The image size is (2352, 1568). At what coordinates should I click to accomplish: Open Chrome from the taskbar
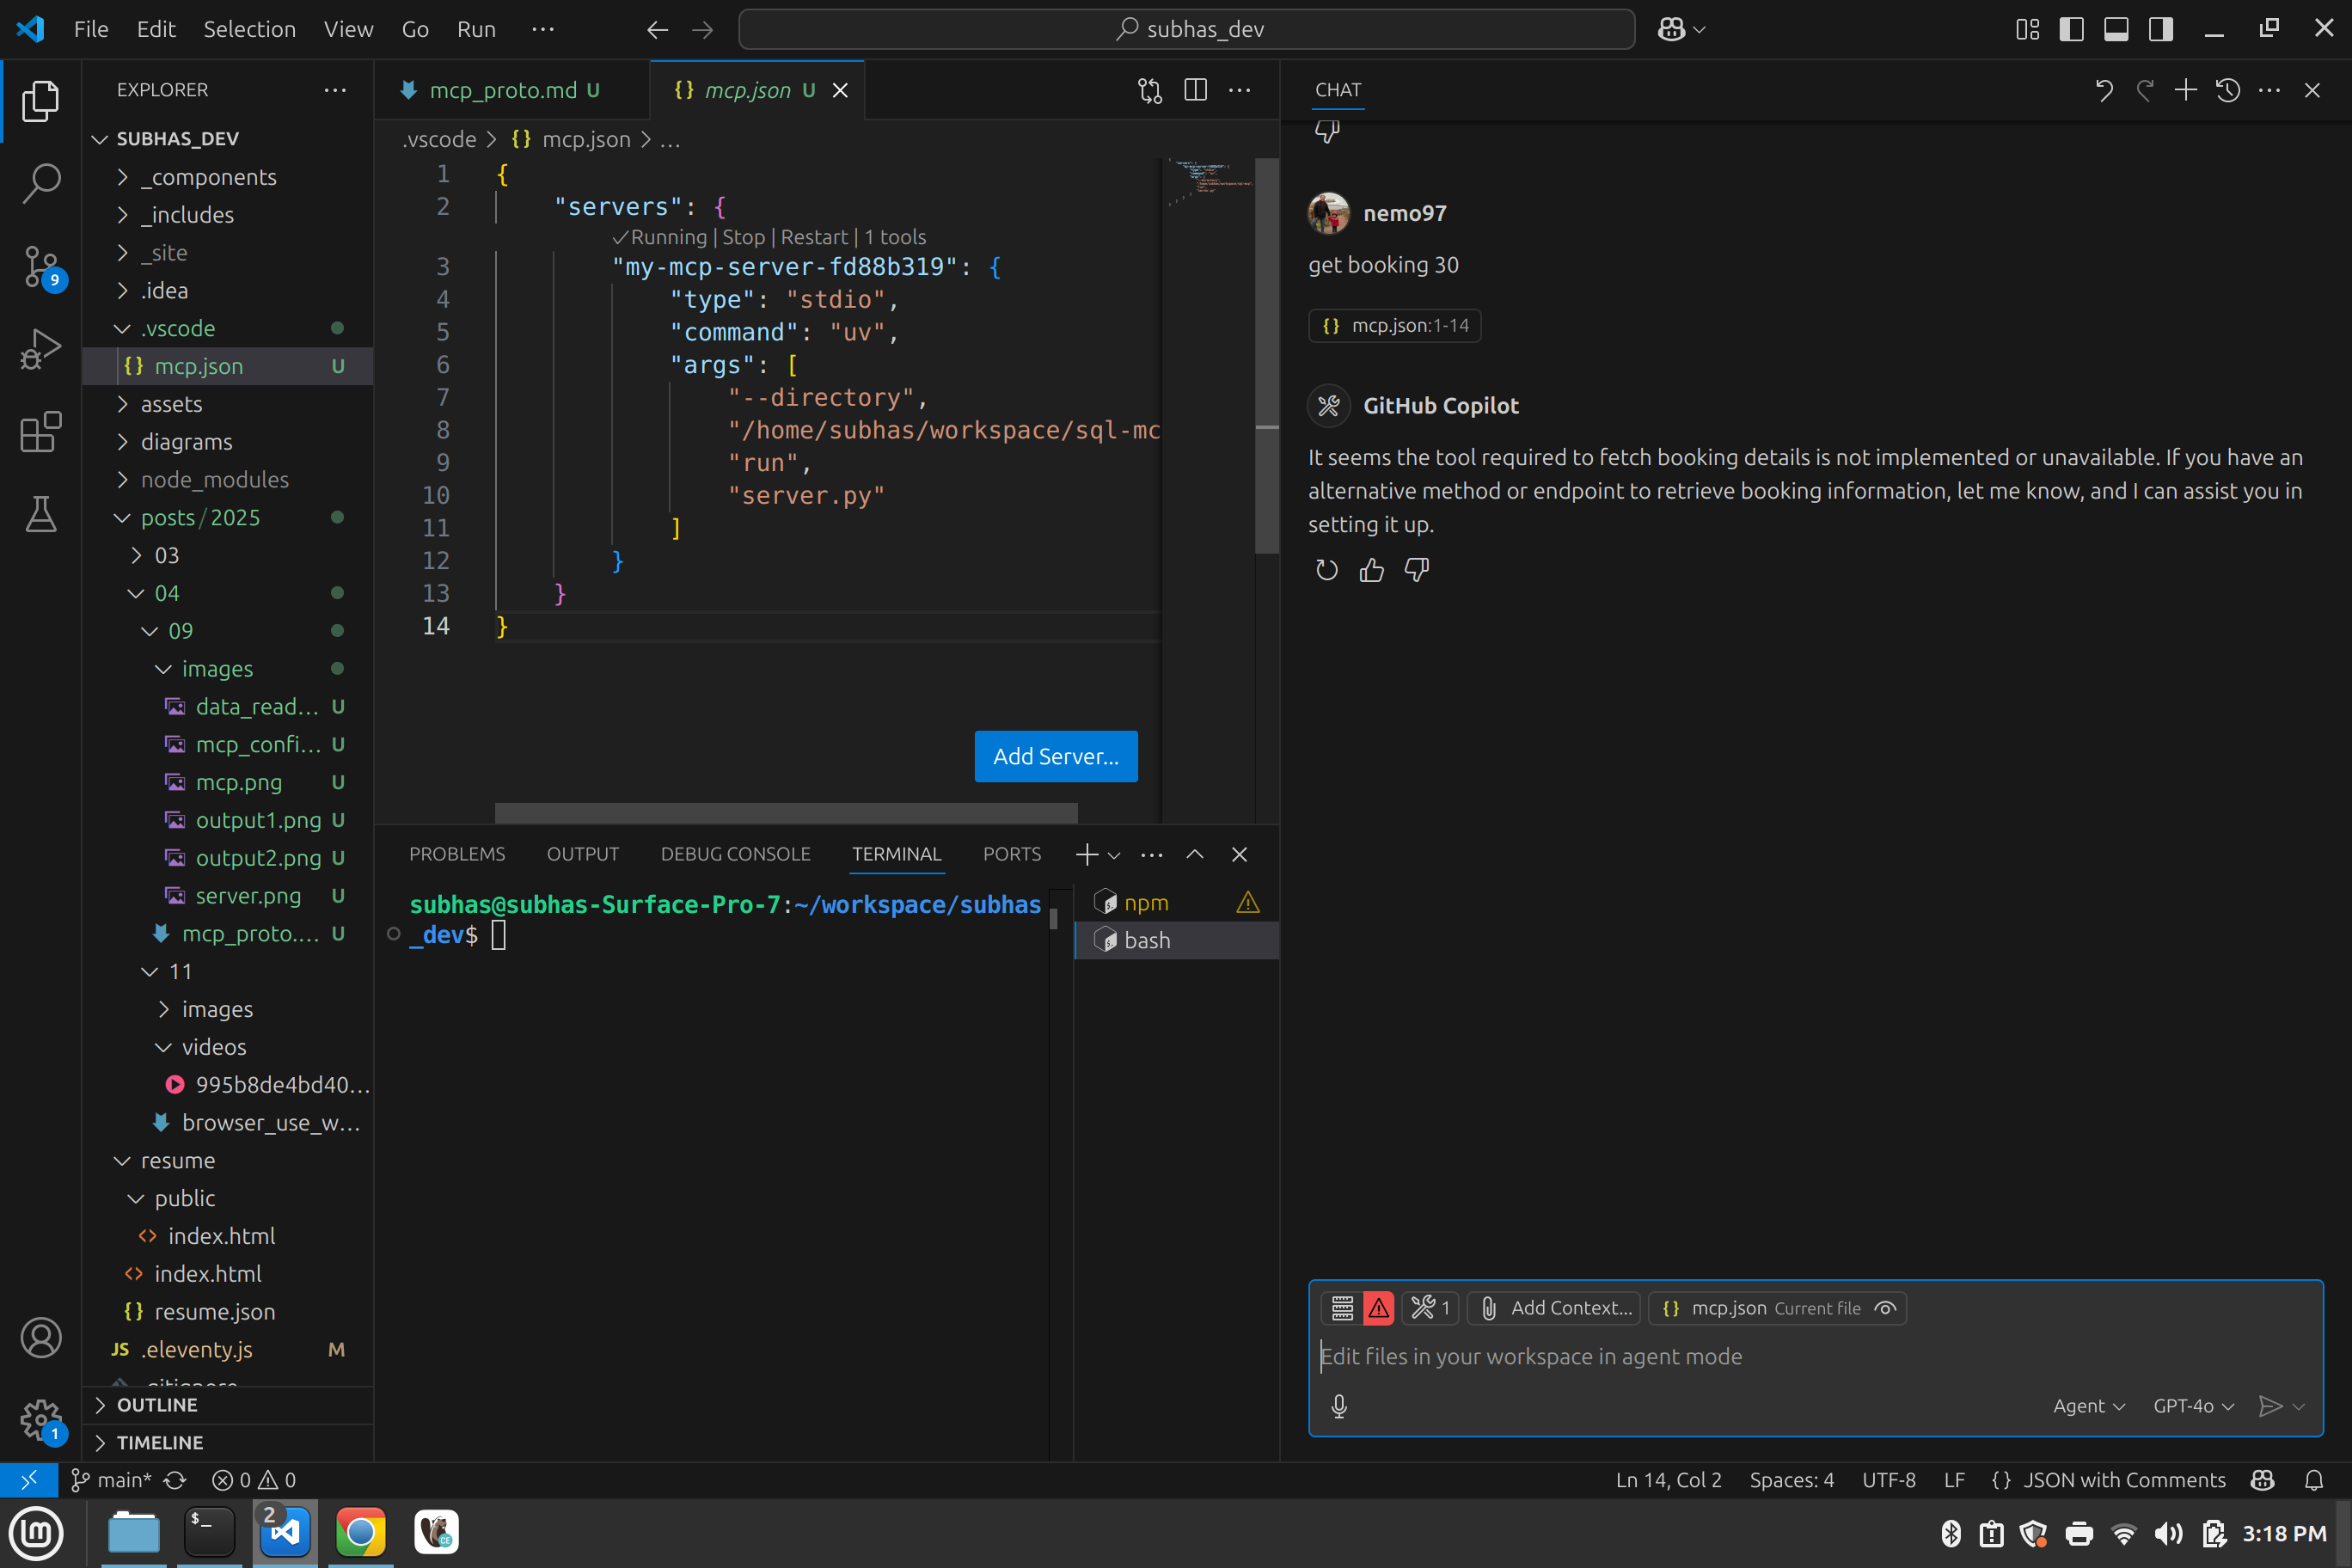[x=361, y=1532]
